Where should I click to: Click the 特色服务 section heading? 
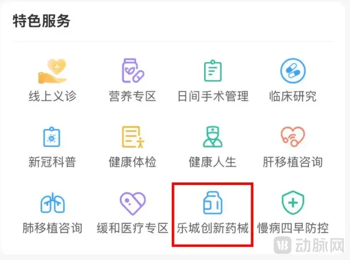[x=42, y=20]
